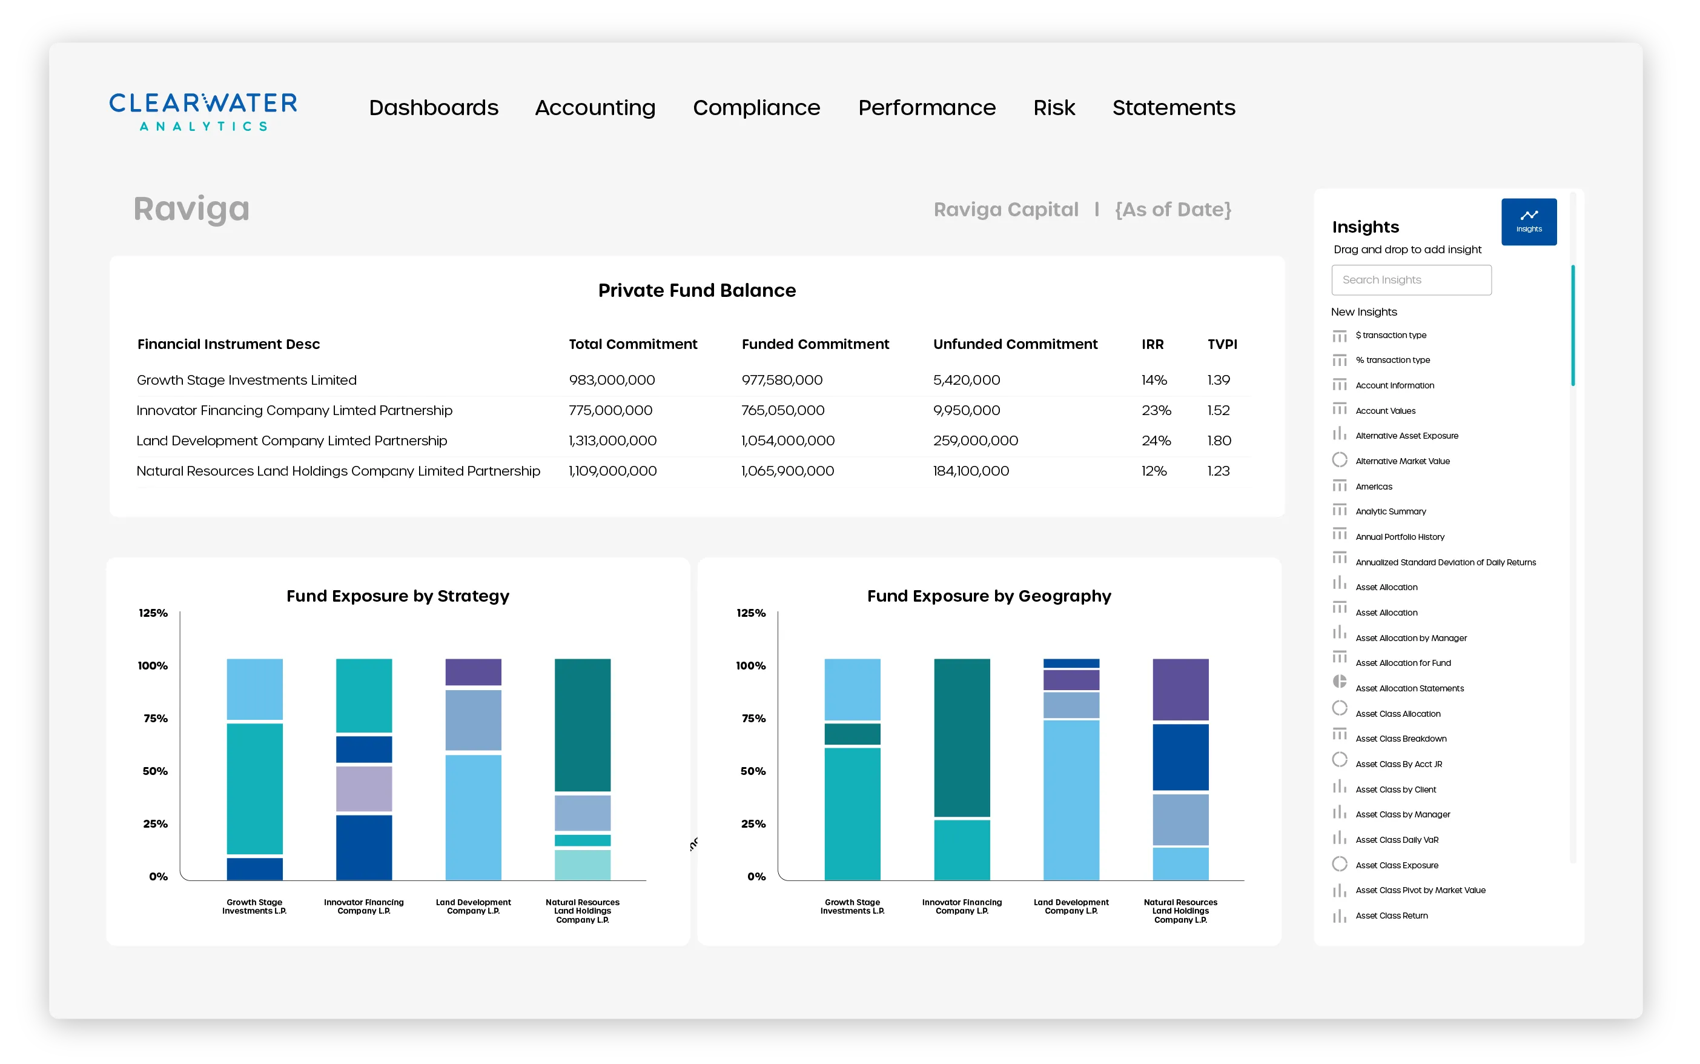Click the IRR column header
This screenshot has height=1064, width=1700.
[x=1152, y=344]
